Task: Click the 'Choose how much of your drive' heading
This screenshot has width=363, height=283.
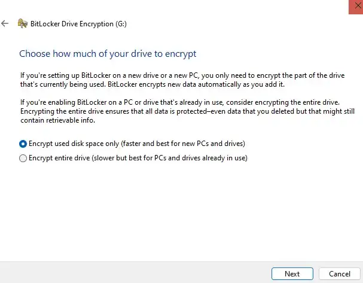Action: 108,54
